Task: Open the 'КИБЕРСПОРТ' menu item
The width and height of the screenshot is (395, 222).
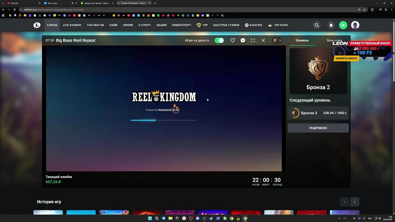Action: [x=181, y=25]
